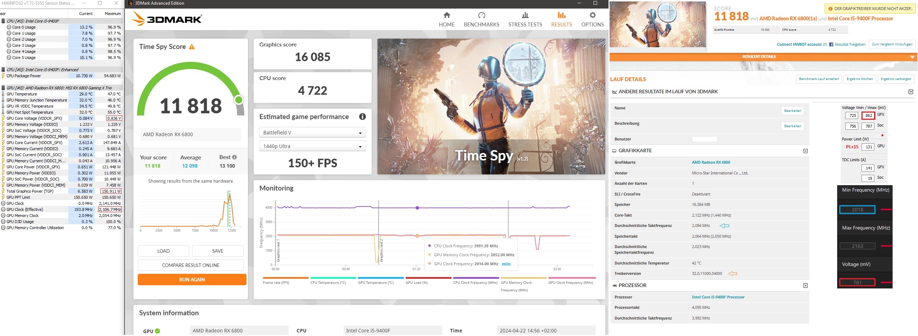Switch to the STRESS TESTS tab label

coord(525,25)
